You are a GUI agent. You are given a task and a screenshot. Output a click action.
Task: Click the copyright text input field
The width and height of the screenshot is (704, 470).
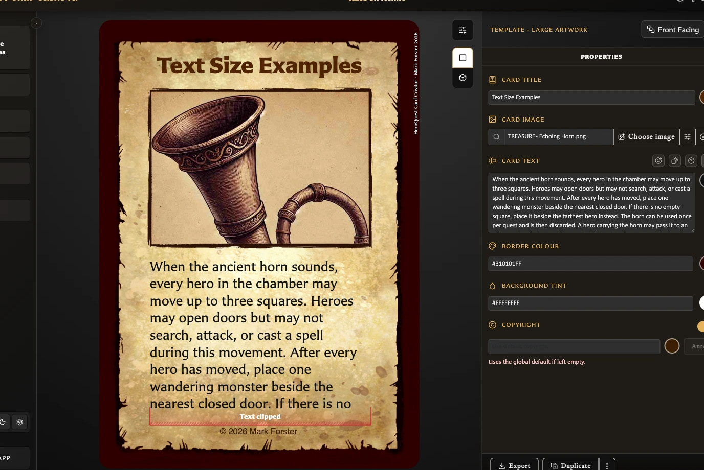[574, 346]
